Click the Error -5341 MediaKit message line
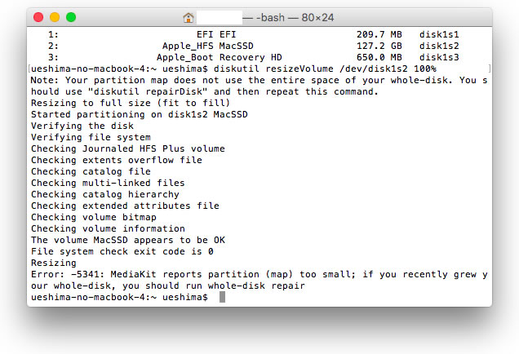This screenshot has height=354, width=519. click(259, 274)
